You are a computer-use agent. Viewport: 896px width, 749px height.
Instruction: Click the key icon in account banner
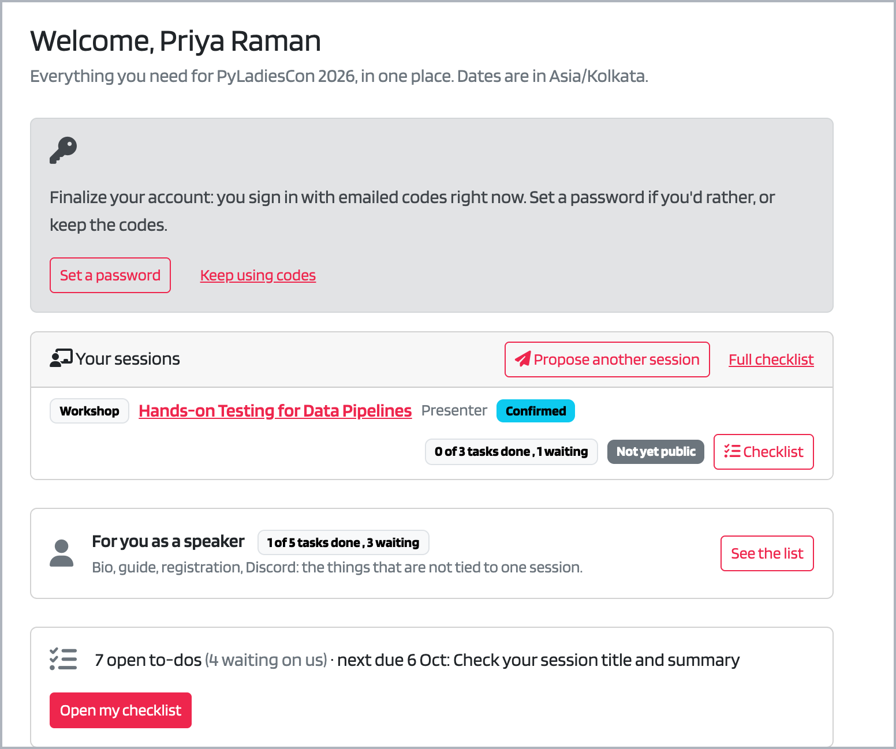(64, 150)
